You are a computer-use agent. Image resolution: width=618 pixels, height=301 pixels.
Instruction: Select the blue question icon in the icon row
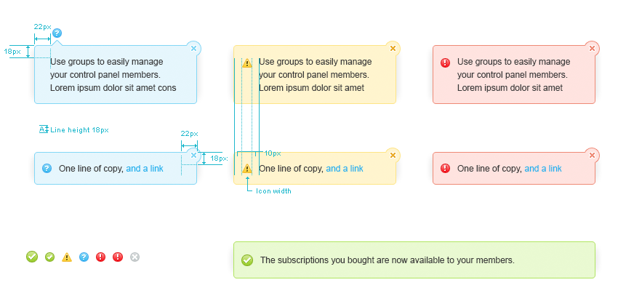pyautogui.click(x=84, y=257)
